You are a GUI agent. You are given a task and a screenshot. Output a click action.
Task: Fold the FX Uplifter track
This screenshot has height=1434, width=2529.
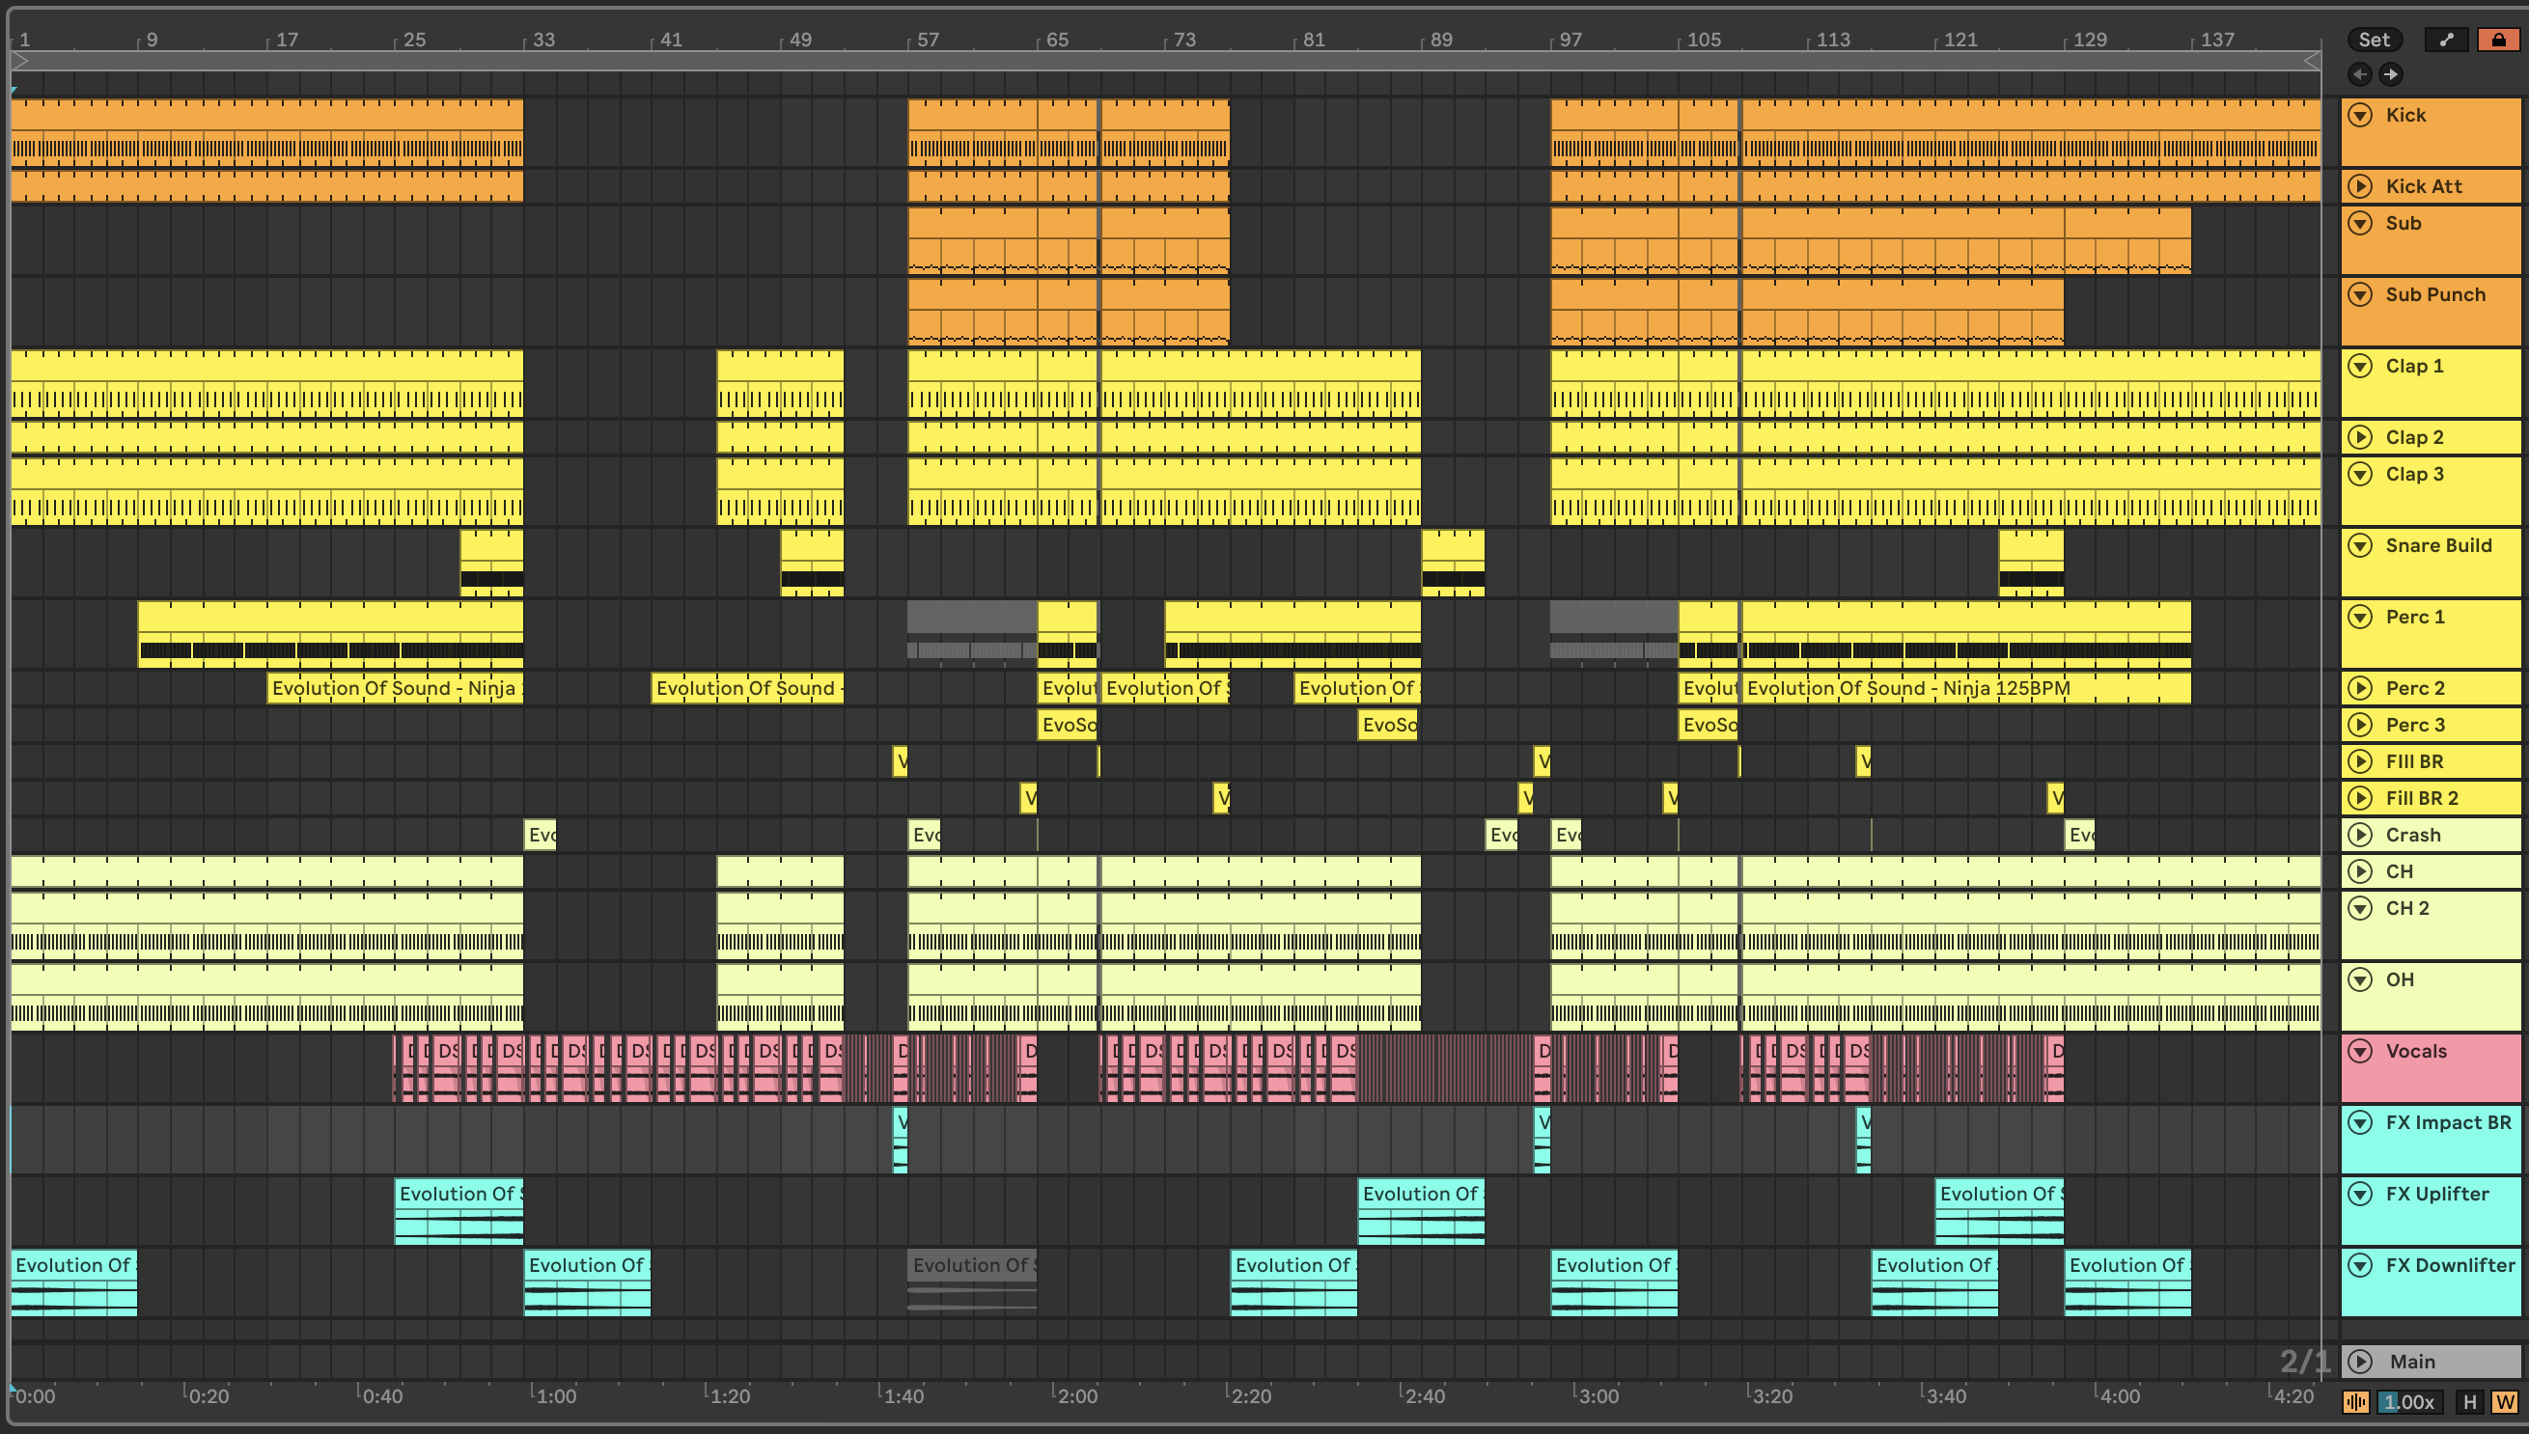click(x=2359, y=1194)
